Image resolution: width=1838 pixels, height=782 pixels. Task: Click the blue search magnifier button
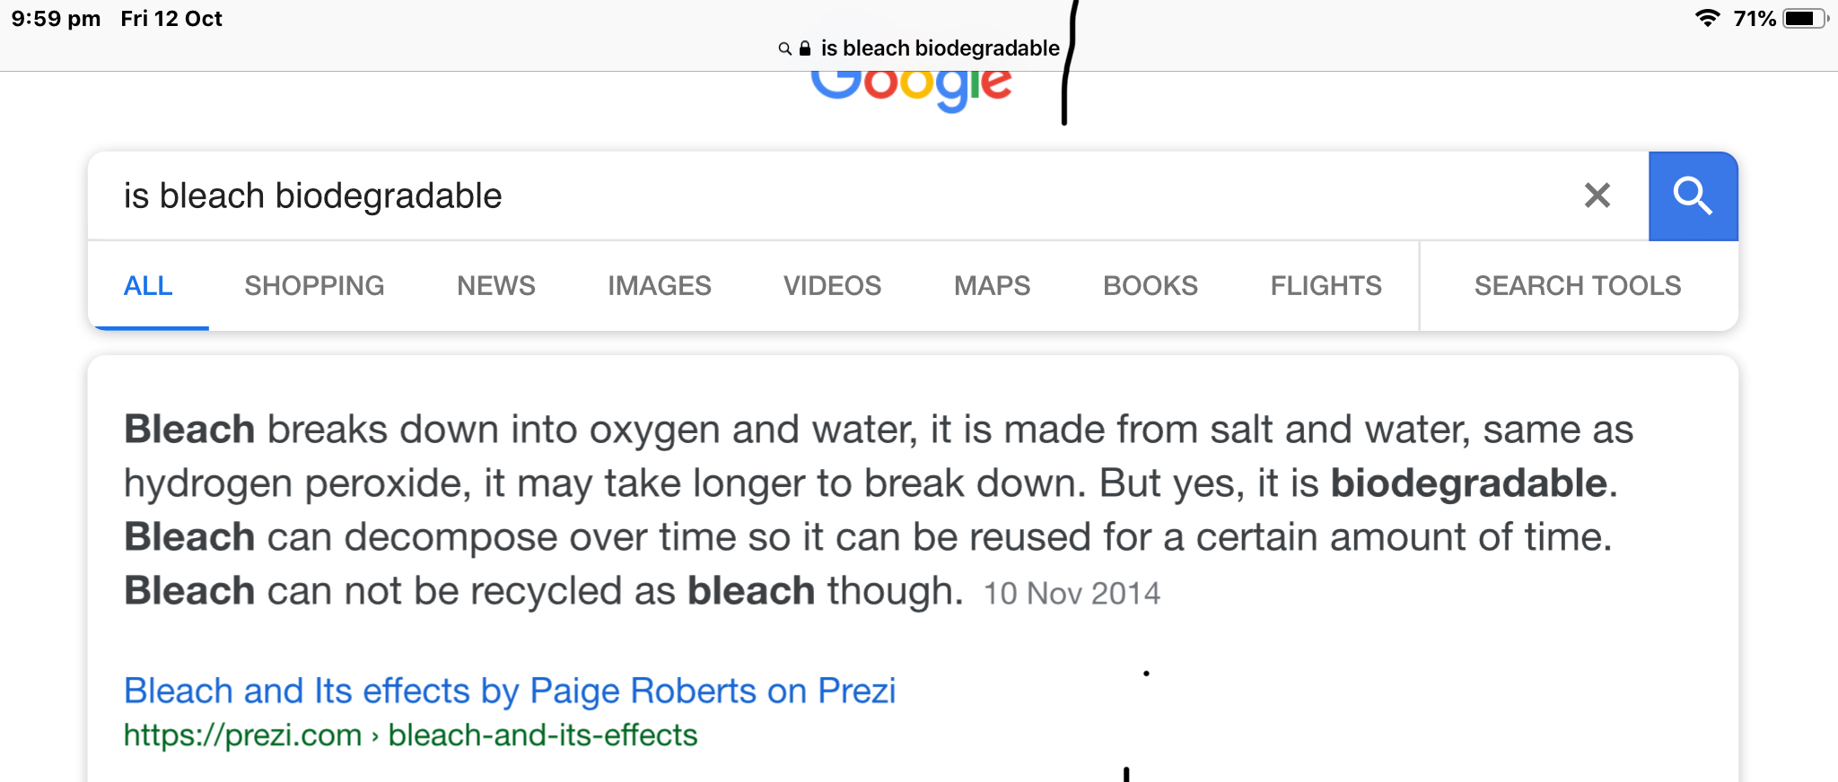click(1693, 195)
